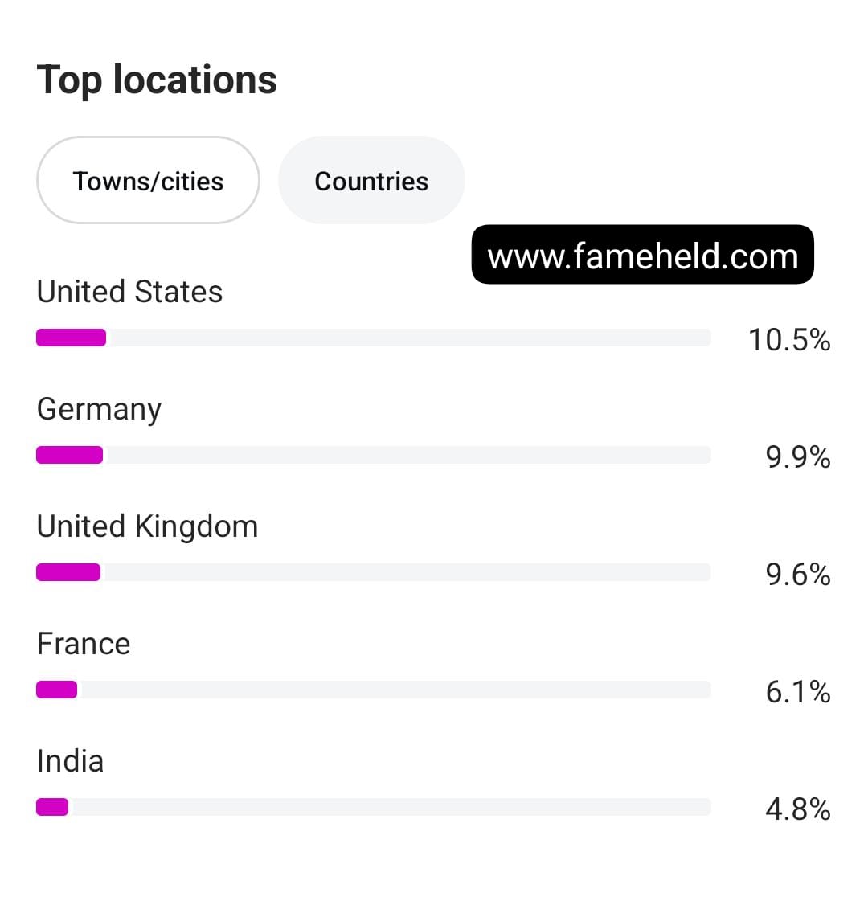Select the Germany country label
Viewport: 868px width, 913px height.
click(x=99, y=409)
